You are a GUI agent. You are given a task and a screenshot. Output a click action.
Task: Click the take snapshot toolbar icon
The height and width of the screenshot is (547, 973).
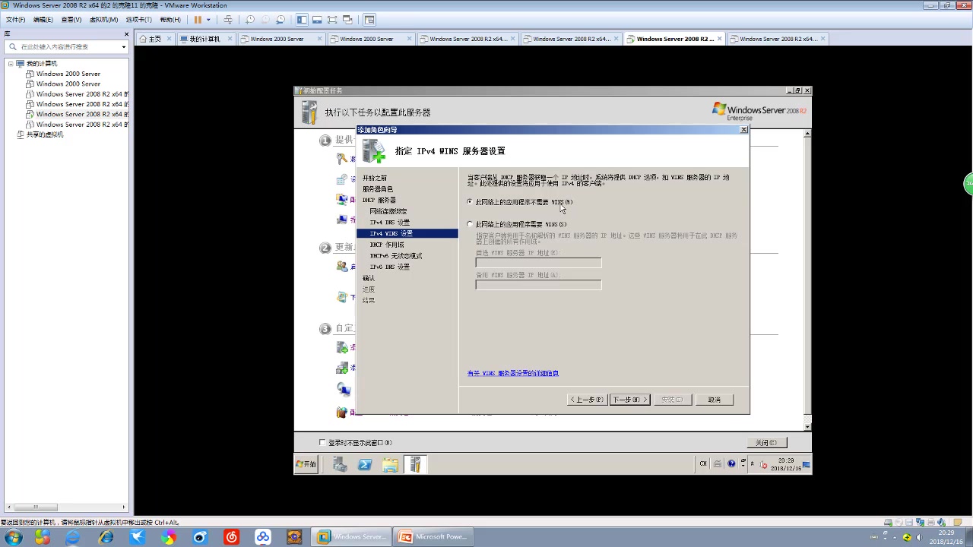[250, 19]
